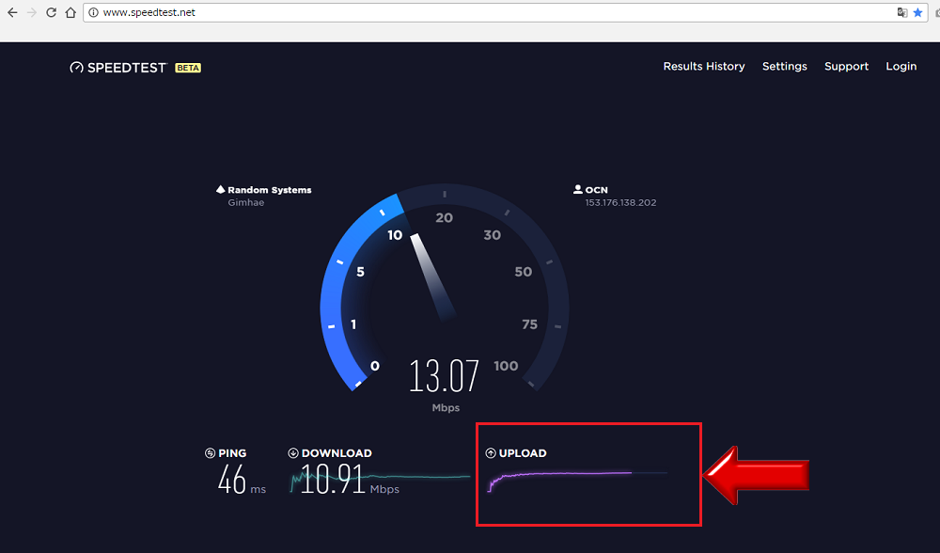Reload the page with the refresh icon
Viewport: 940px width, 553px height.
[51, 12]
